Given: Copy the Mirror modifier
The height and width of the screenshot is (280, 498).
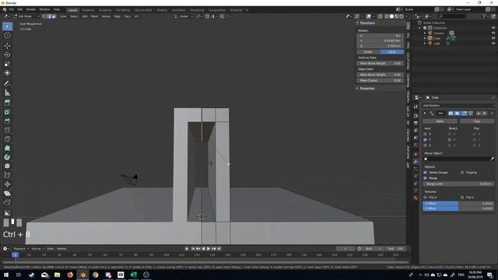Looking at the screenshot, I should [x=477, y=121].
